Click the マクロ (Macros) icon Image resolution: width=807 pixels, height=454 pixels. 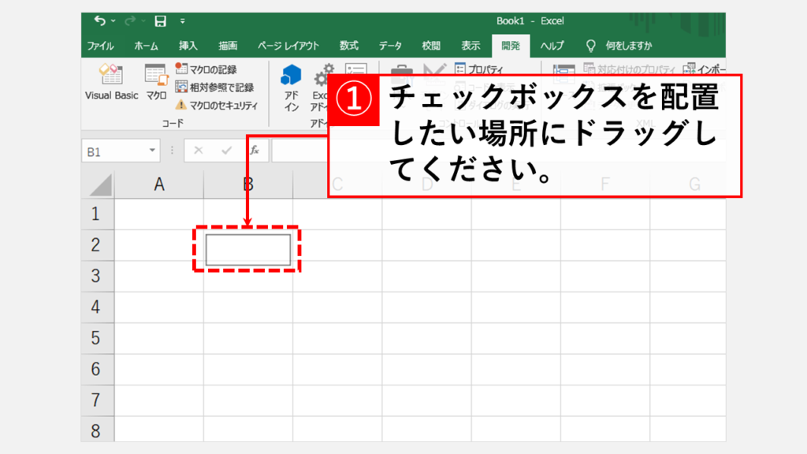156,83
